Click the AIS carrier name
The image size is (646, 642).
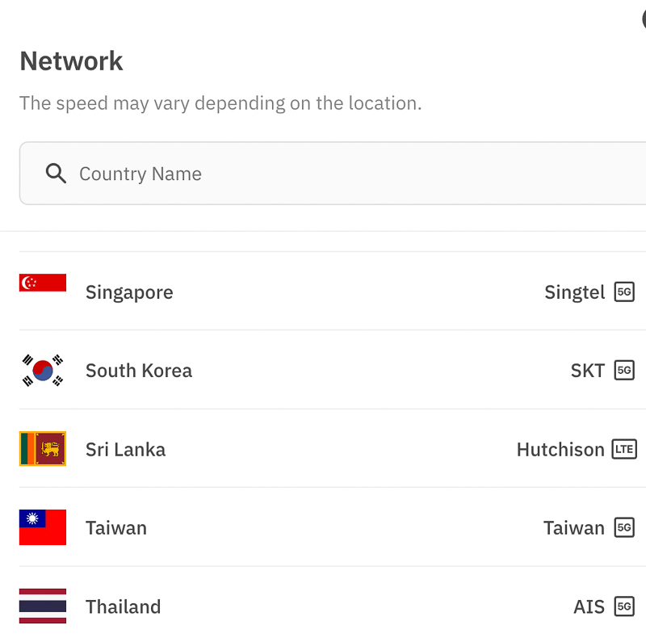[590, 606]
